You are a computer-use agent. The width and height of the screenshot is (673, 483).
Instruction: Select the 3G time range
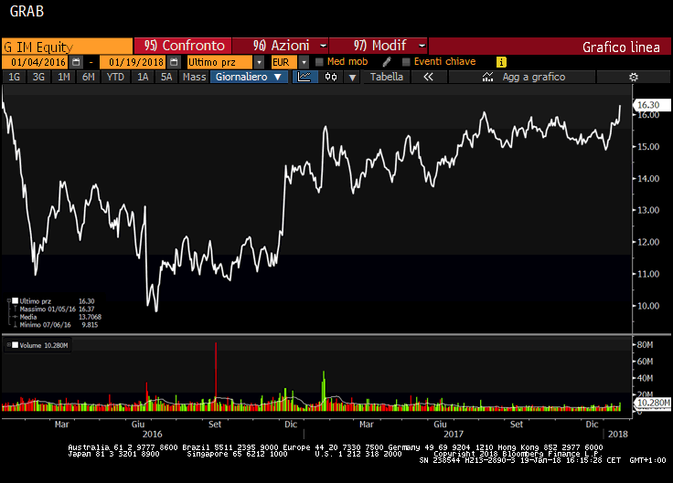(x=38, y=77)
